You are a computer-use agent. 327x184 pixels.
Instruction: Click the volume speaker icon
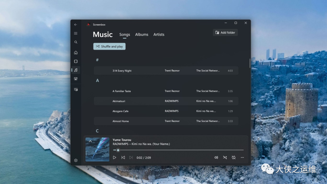[216, 158]
